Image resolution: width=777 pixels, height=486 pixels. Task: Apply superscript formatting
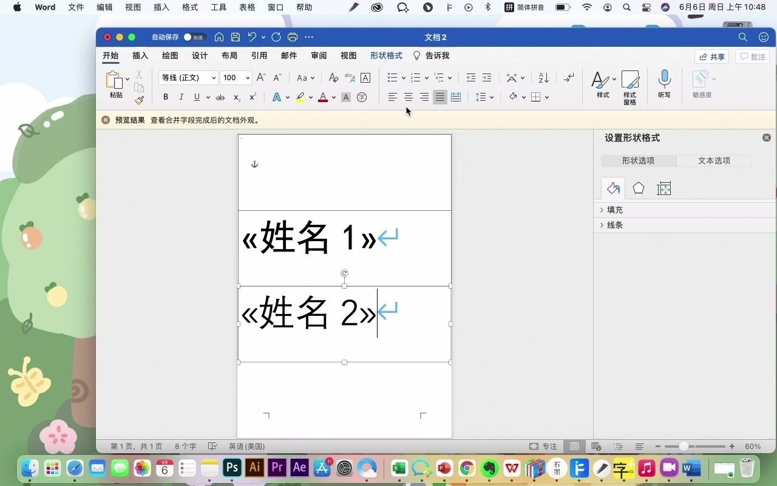(253, 96)
